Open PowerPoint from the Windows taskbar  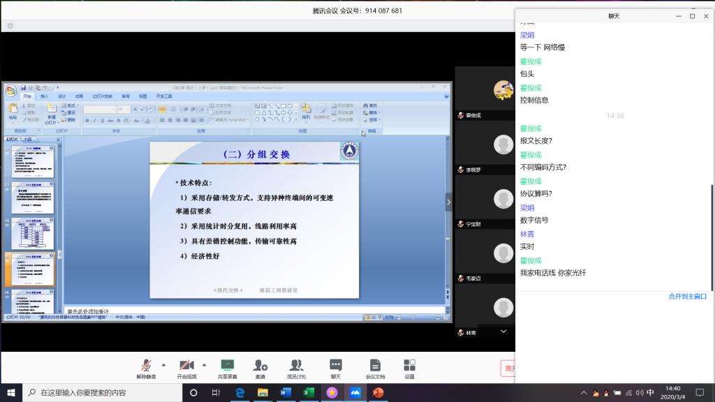pyautogui.click(x=378, y=392)
